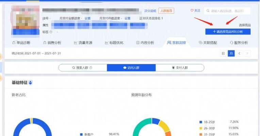Click the 11.90% value
This screenshot has width=260, height=136.
pyautogui.click(x=233, y=128)
